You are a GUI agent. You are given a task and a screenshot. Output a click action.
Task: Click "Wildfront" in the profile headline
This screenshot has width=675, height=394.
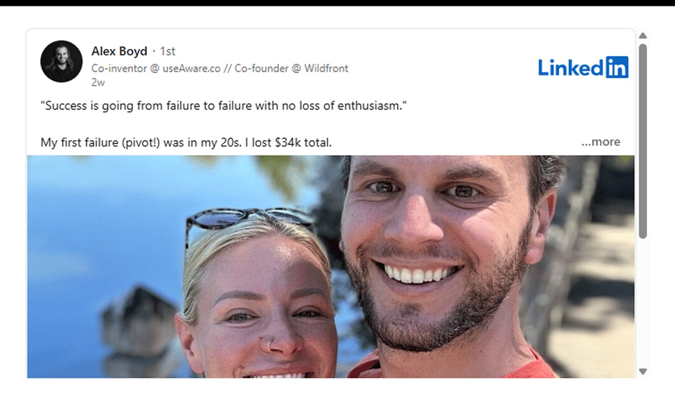coord(326,68)
